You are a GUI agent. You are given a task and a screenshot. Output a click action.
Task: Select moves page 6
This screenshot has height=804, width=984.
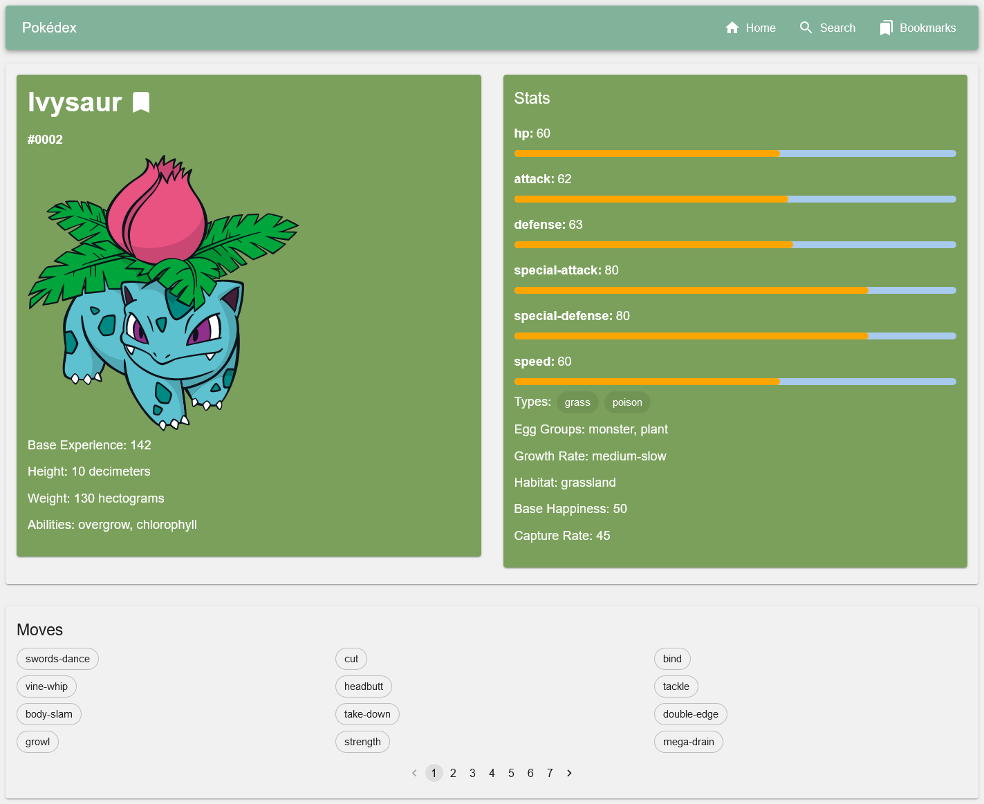click(530, 773)
